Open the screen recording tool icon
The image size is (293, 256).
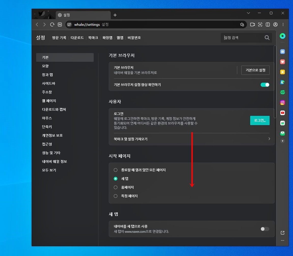pyautogui.click(x=253, y=25)
